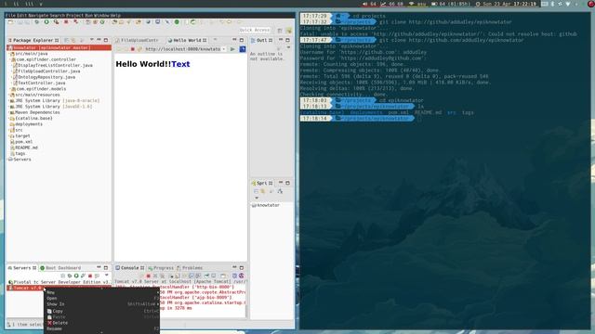Click the red Stop icon in browser toolbar
The width and height of the screenshot is (595, 334).
(x=132, y=49)
